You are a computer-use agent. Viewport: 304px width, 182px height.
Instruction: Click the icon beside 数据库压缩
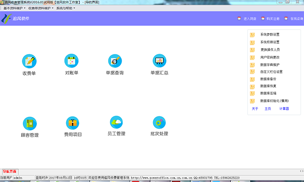[252, 93]
